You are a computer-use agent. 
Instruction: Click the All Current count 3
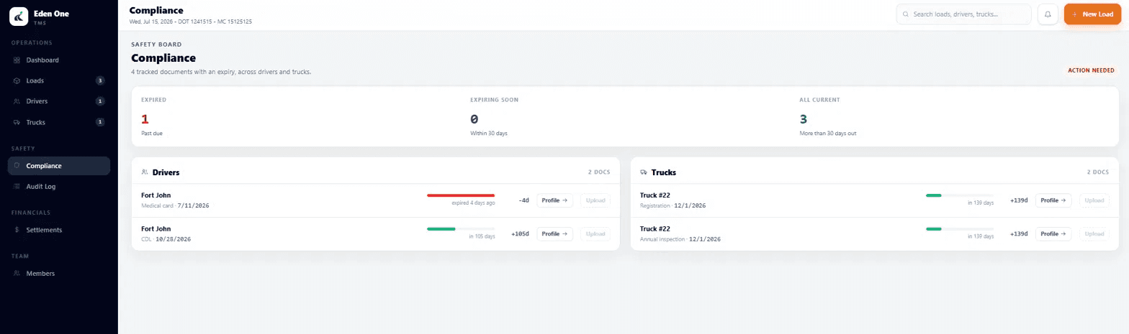[804, 119]
